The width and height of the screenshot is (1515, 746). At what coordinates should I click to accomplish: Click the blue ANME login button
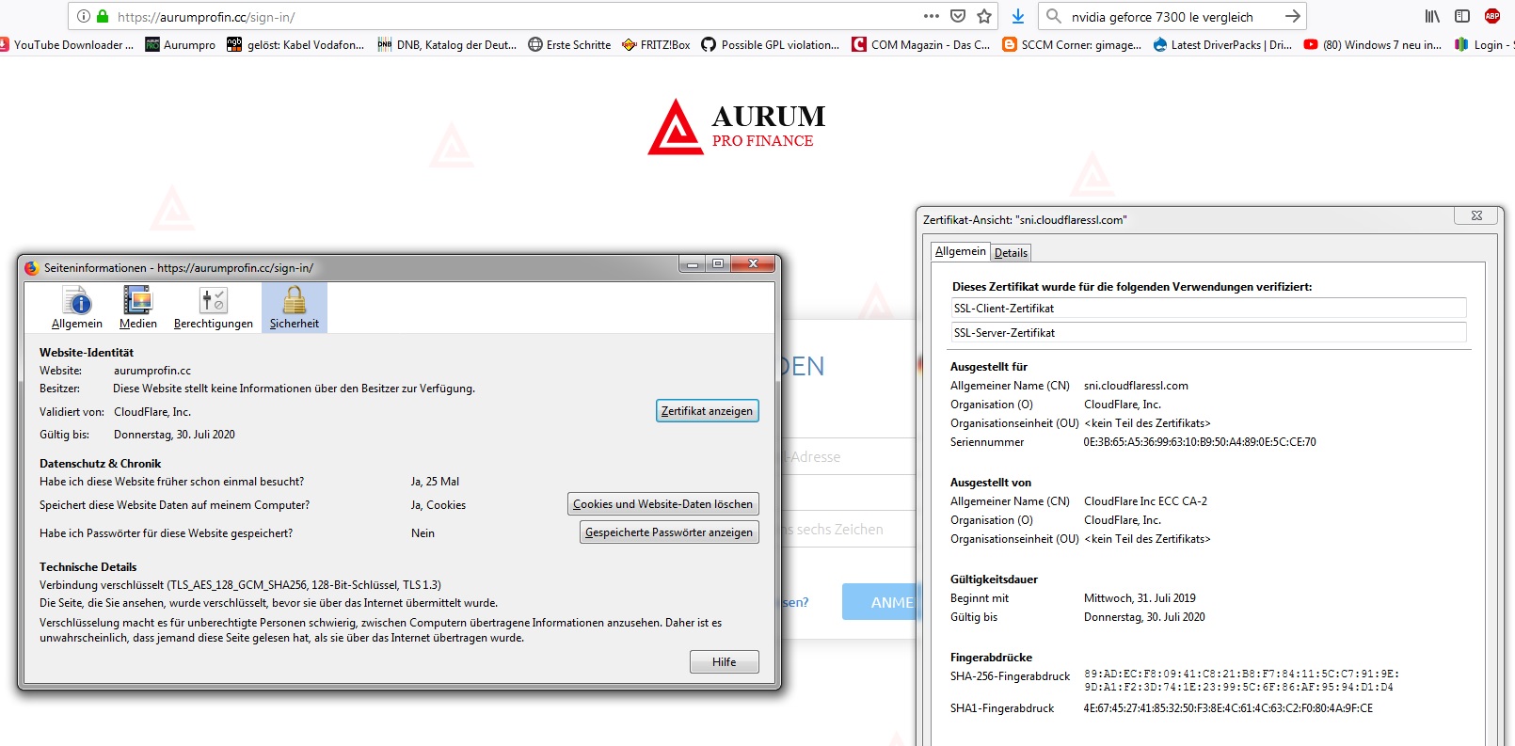click(879, 602)
